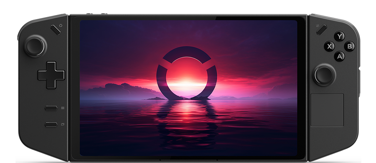
Task: Click the left controller menu button with lines icon
Action: [x=51, y=108]
